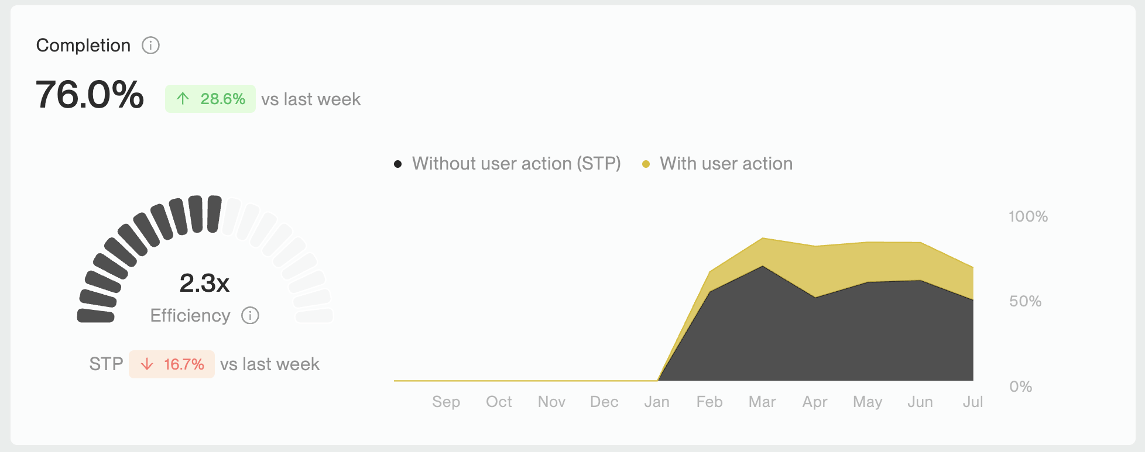Click the 16.7% STP decrease badge

point(172,364)
